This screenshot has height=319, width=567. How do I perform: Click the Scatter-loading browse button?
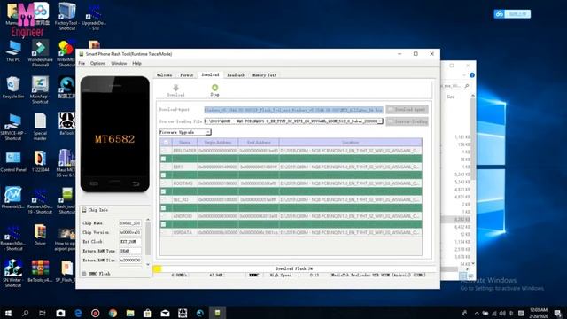pos(407,121)
